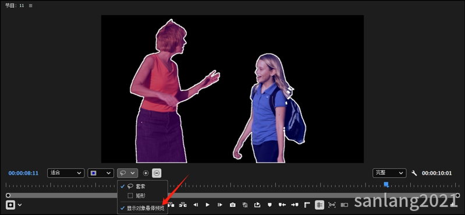
Task: Play the program monitor
Action: (x=208, y=205)
